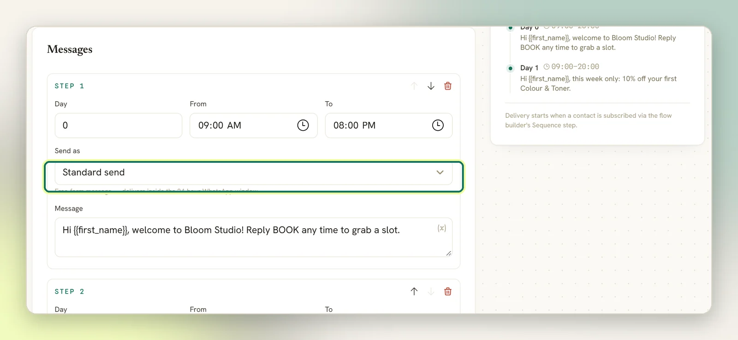The height and width of the screenshot is (340, 738).
Task: Click the Send as label
Action: [x=67, y=151]
